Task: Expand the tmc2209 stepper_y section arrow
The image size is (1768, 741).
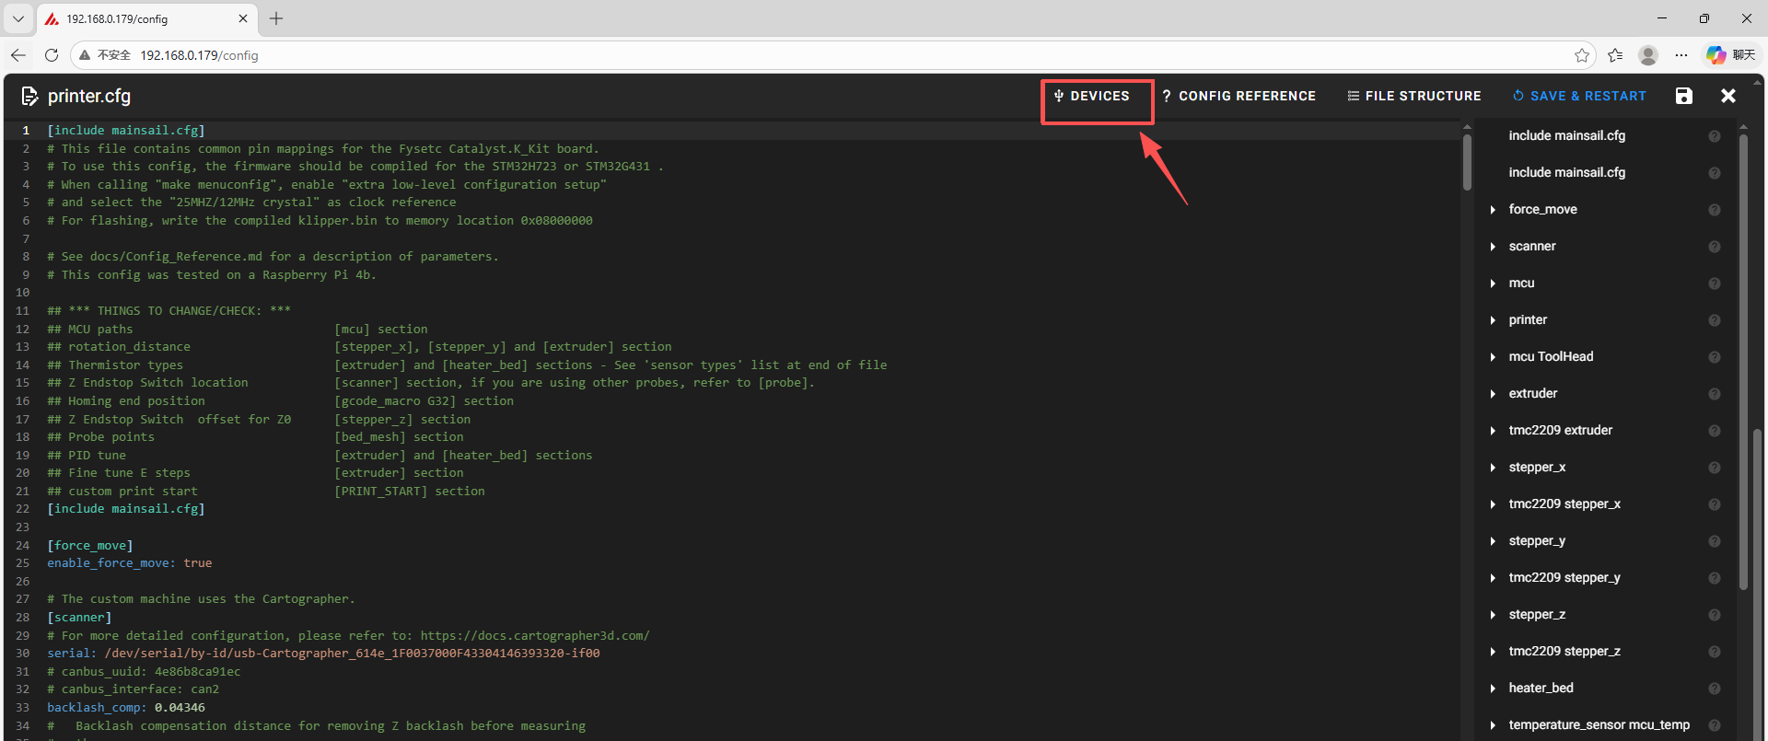Action: 1493,578
